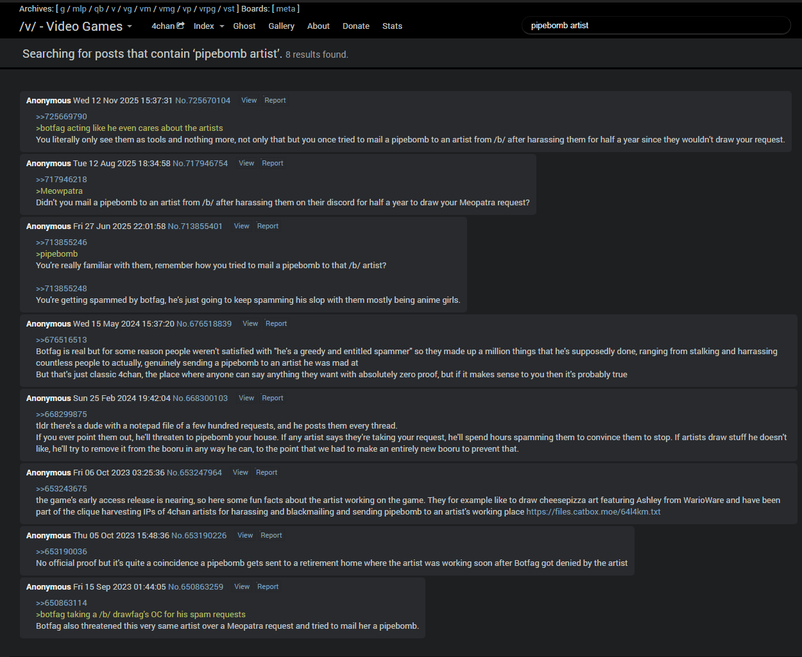Select greentext '>Meowpatra' line

coord(59,191)
